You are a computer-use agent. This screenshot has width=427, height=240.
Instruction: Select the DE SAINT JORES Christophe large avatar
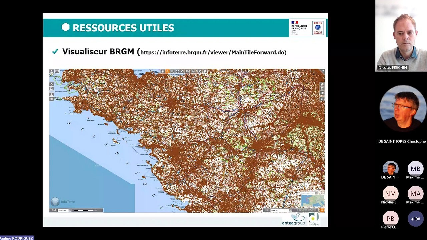click(403, 109)
